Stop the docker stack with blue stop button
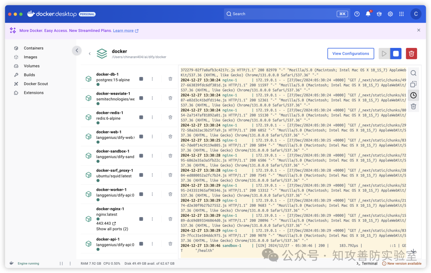Screen dimensions: 431x273 395,53
